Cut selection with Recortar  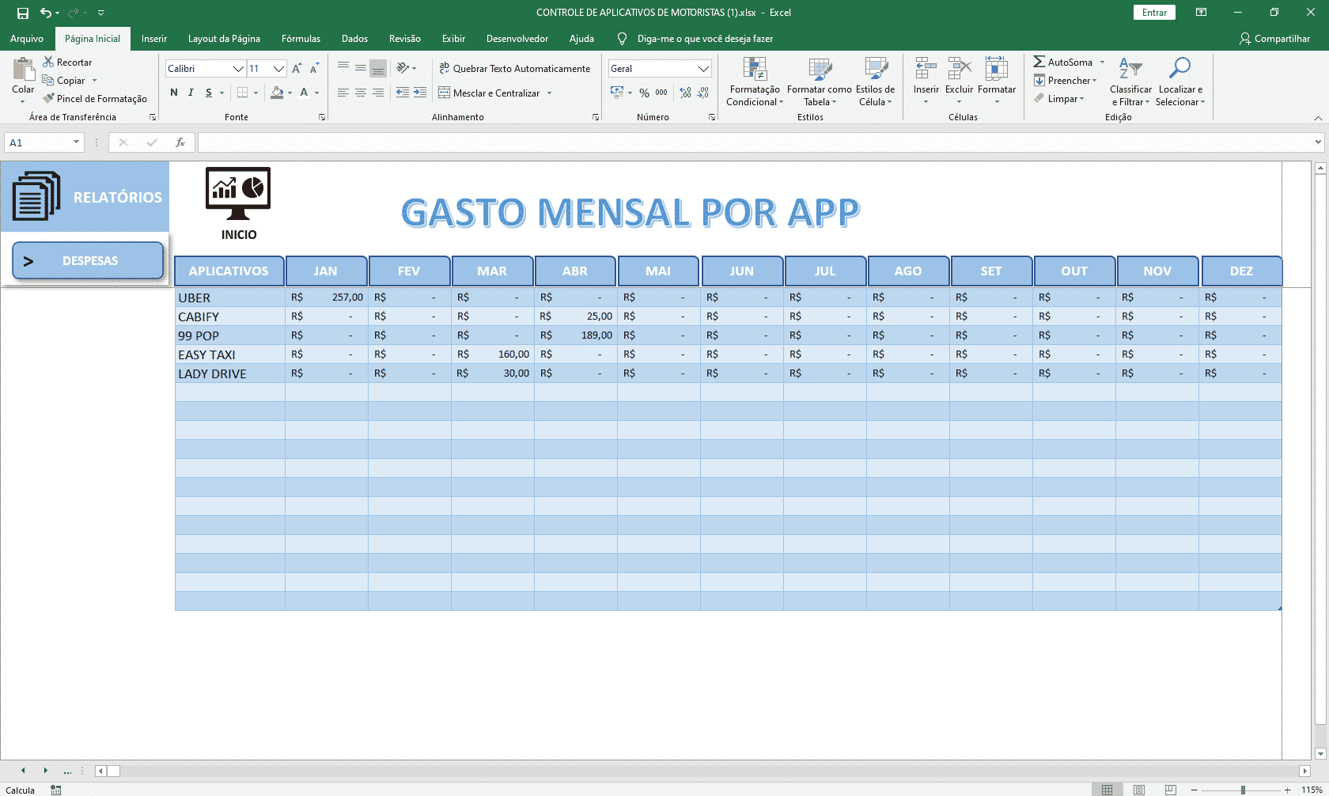(67, 62)
